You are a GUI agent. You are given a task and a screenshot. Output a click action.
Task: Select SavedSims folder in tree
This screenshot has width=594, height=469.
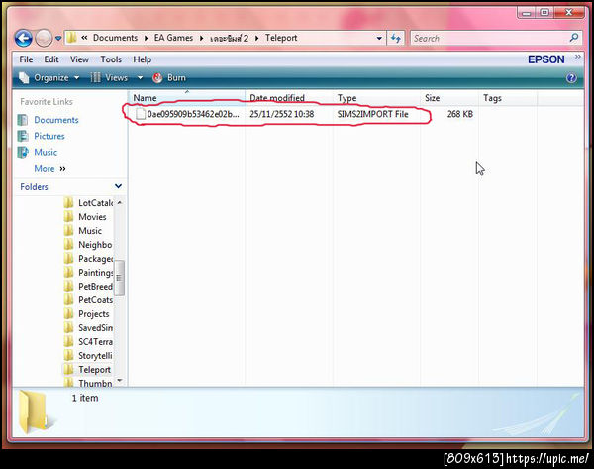[95, 328]
